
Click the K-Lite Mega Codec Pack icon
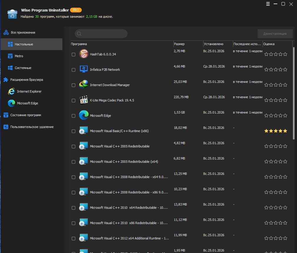[84, 100]
